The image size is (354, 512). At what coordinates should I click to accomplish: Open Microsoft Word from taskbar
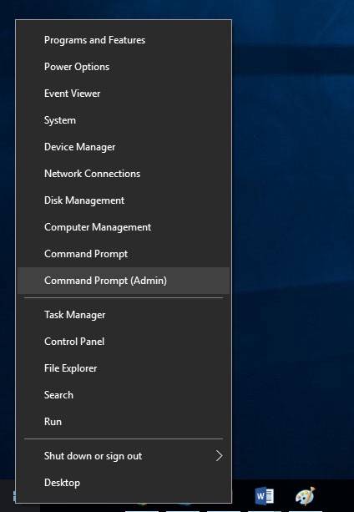pyautogui.click(x=265, y=496)
